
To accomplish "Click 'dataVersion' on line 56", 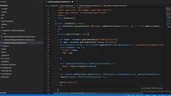I will tap(76, 93).
